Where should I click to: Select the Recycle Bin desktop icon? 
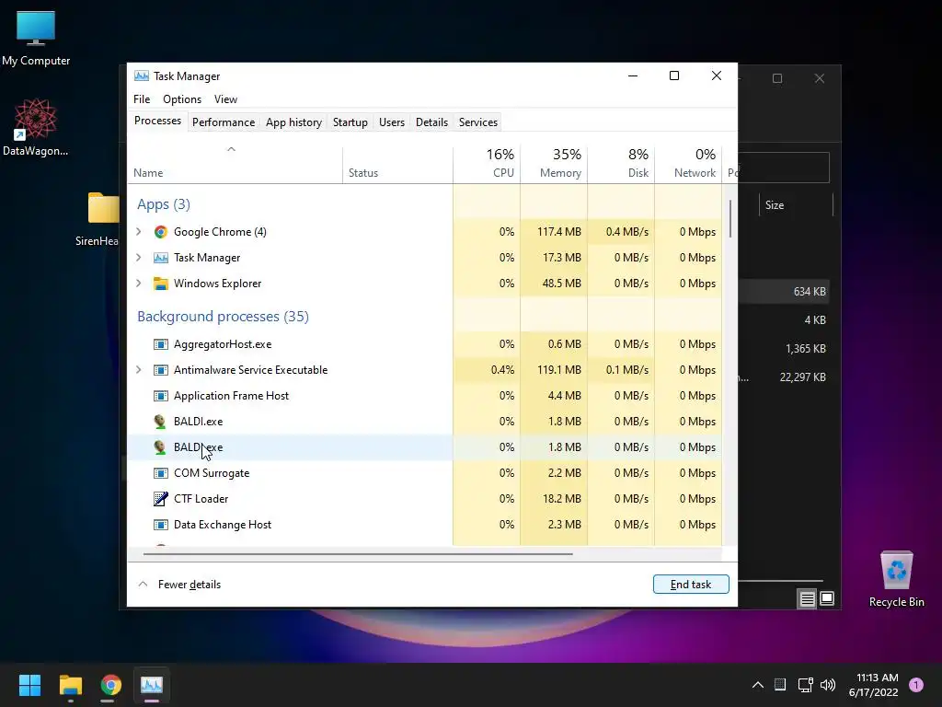[896, 580]
